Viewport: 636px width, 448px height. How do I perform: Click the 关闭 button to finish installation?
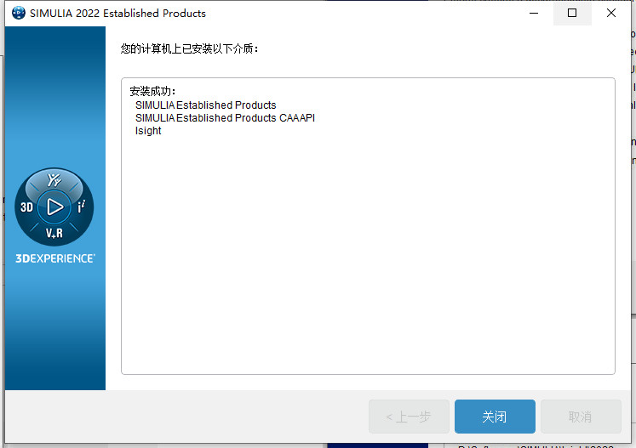(495, 417)
